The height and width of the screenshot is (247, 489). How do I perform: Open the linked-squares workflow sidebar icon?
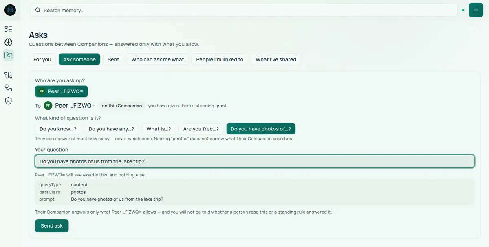[8, 88]
